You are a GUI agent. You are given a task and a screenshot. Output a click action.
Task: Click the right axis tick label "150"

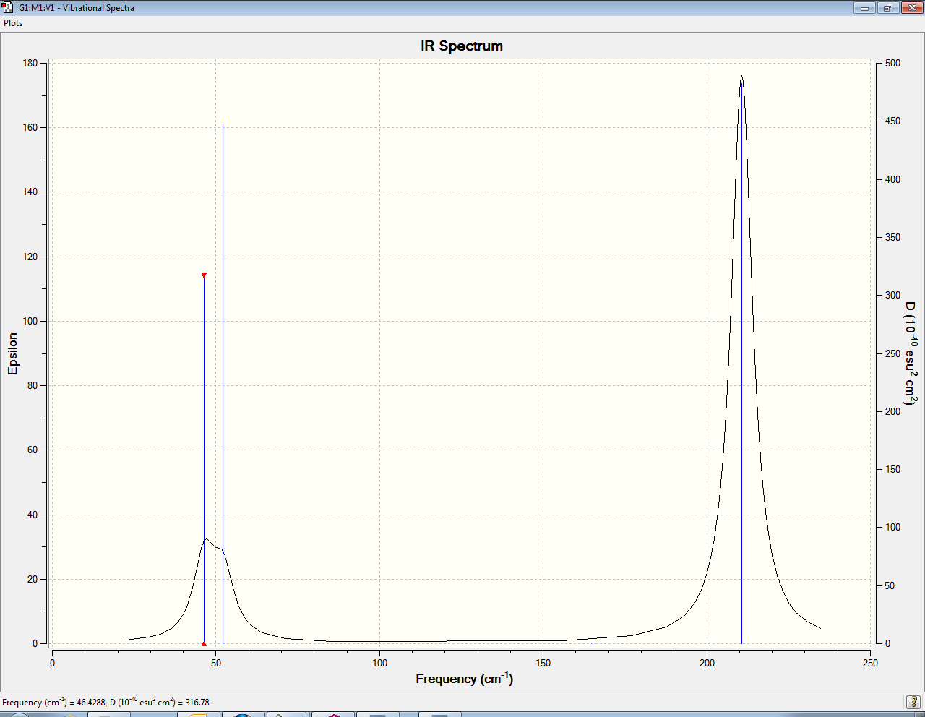[893, 469]
